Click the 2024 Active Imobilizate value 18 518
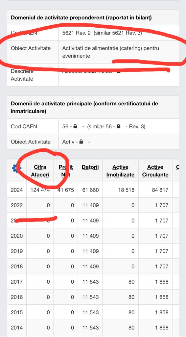The image size is (186, 337). 126,190
